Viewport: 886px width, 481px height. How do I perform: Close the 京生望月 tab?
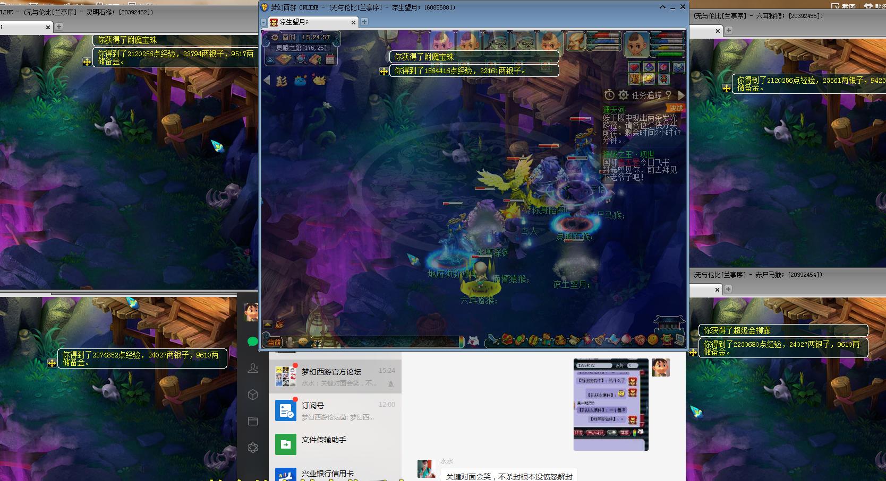tap(354, 22)
